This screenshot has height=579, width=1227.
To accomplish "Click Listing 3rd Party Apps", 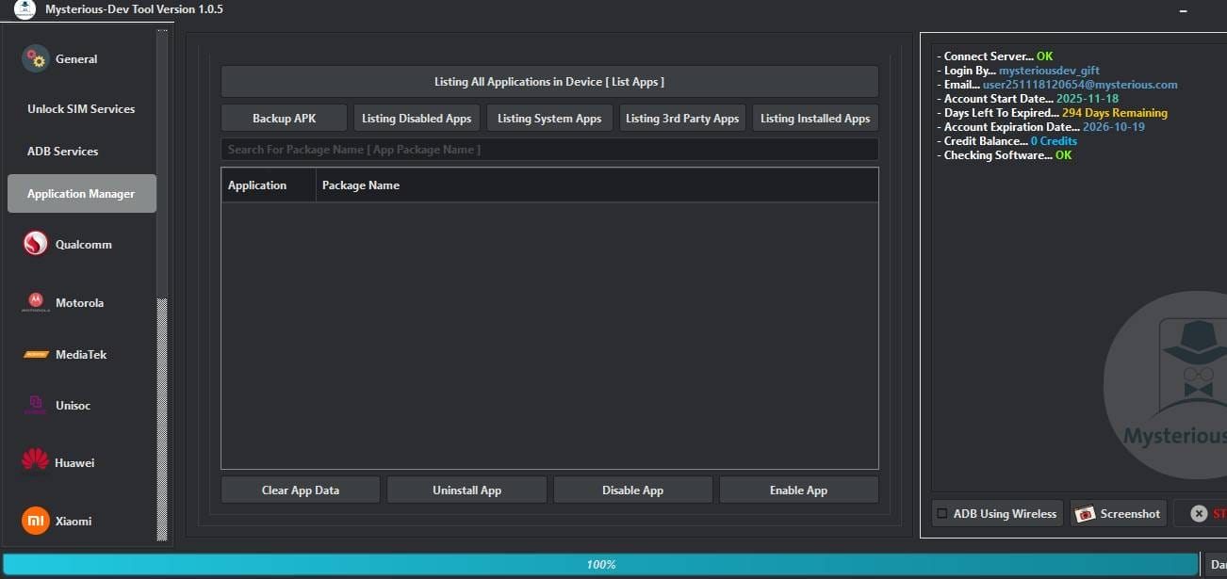I will (x=682, y=118).
